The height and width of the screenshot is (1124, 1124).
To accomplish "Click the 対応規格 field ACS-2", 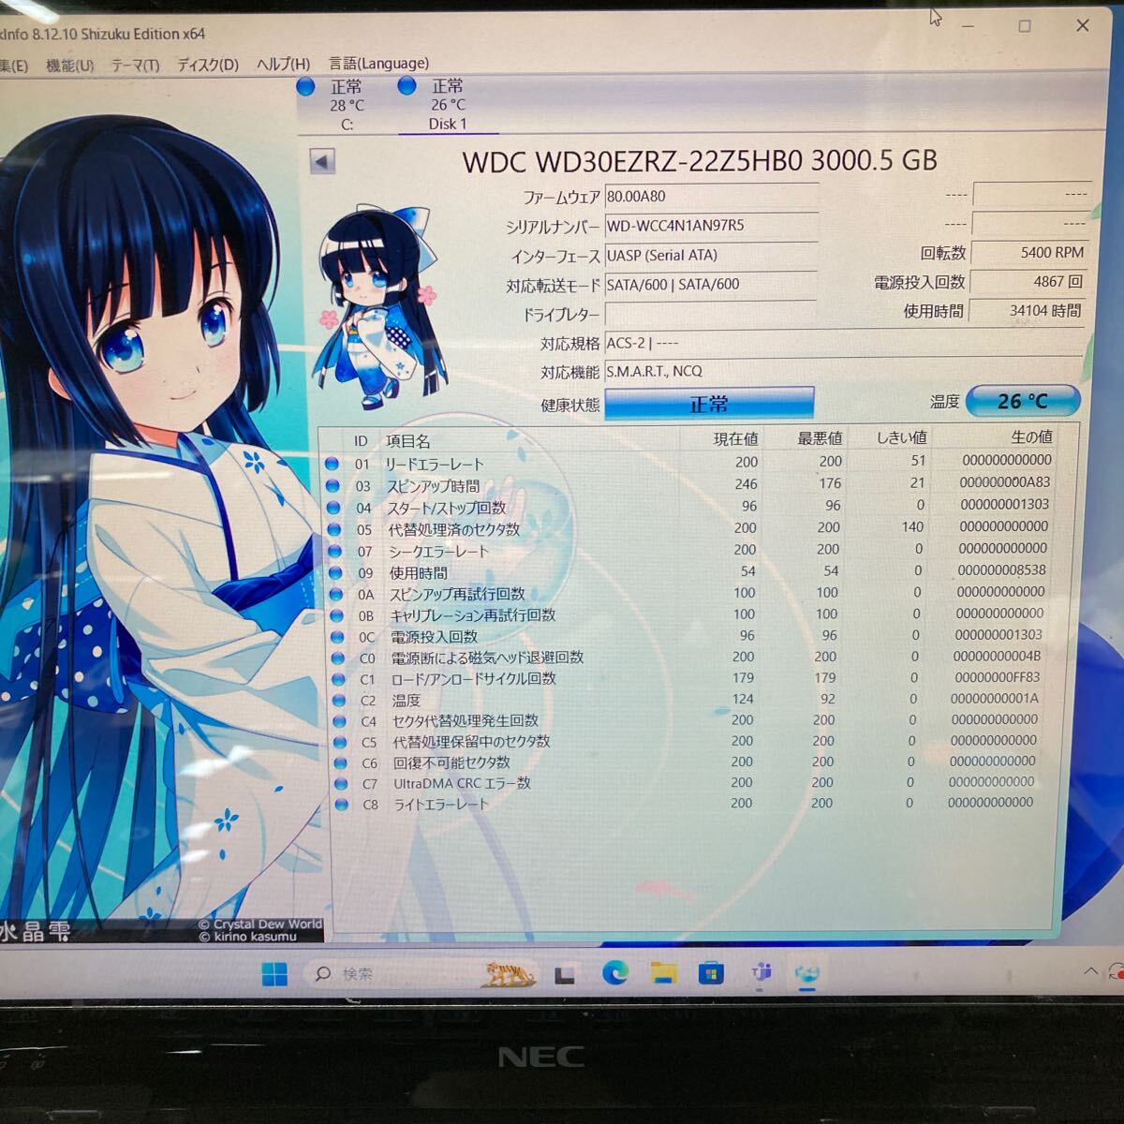I will pos(843,342).
